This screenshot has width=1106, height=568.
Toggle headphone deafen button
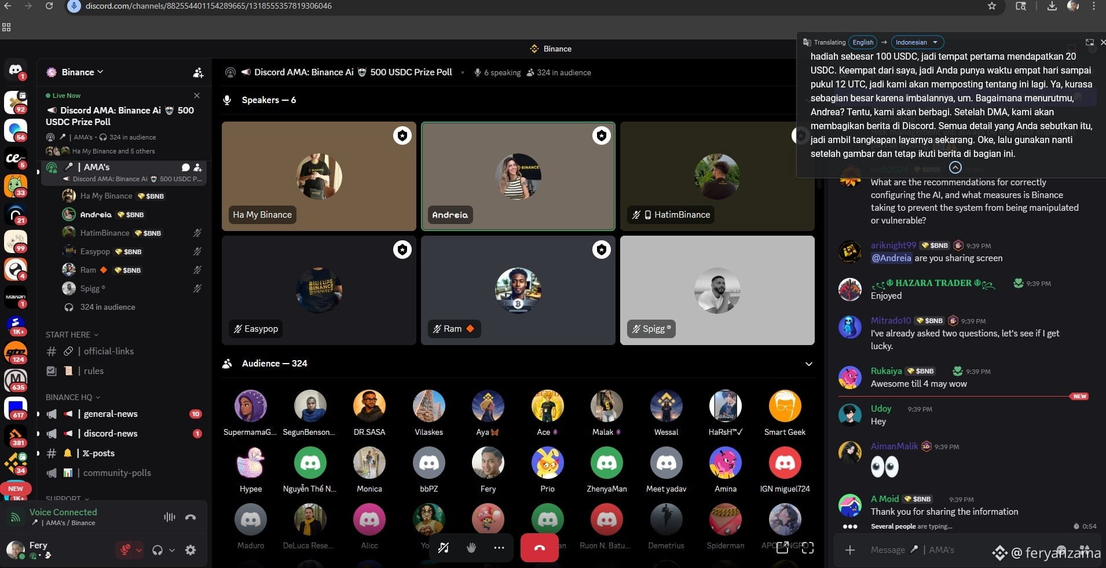click(157, 550)
